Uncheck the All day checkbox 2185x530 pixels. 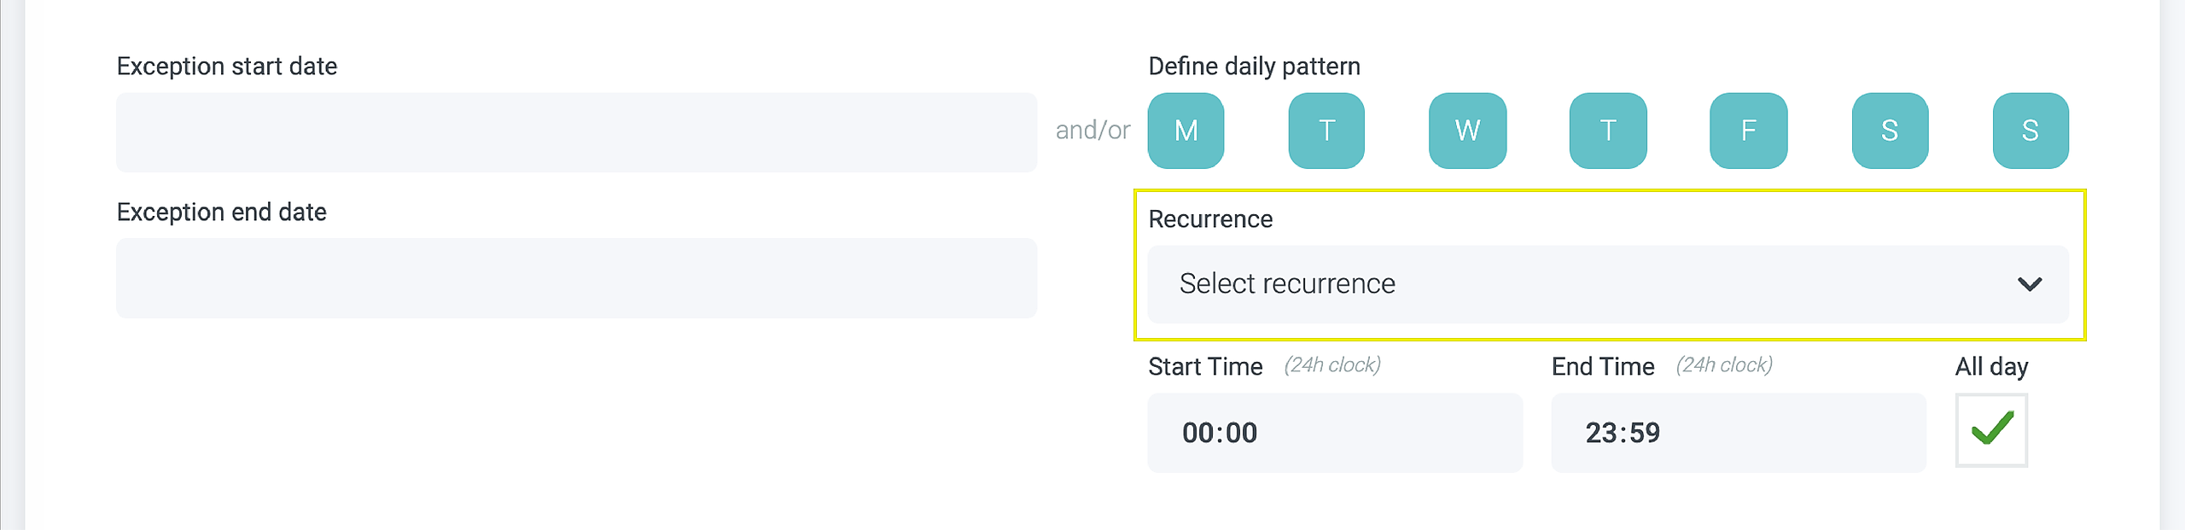pyautogui.click(x=1991, y=430)
